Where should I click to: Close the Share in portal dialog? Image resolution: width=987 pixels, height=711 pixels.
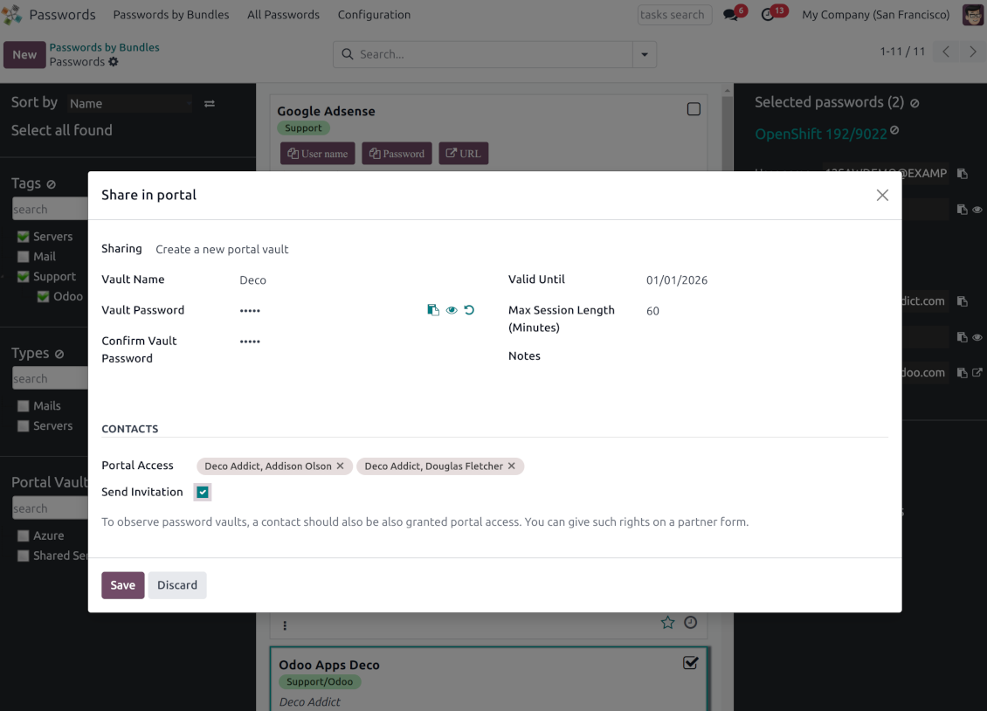point(882,195)
